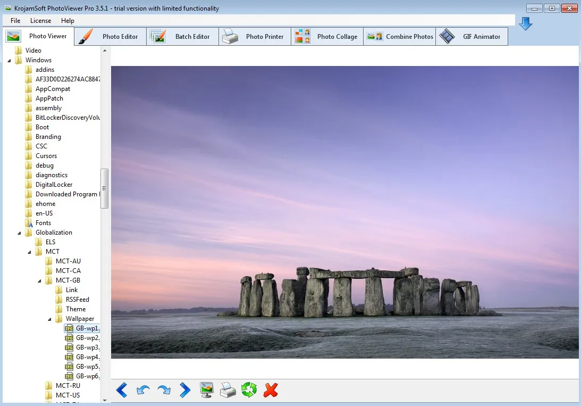The height and width of the screenshot is (406, 581).
Task: Delete the current photo
Action: [271, 390]
